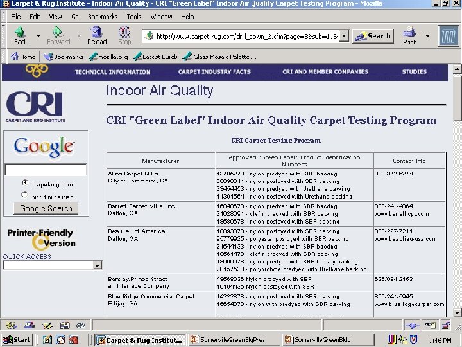Click the CRI gold swirl logo

(37, 71)
